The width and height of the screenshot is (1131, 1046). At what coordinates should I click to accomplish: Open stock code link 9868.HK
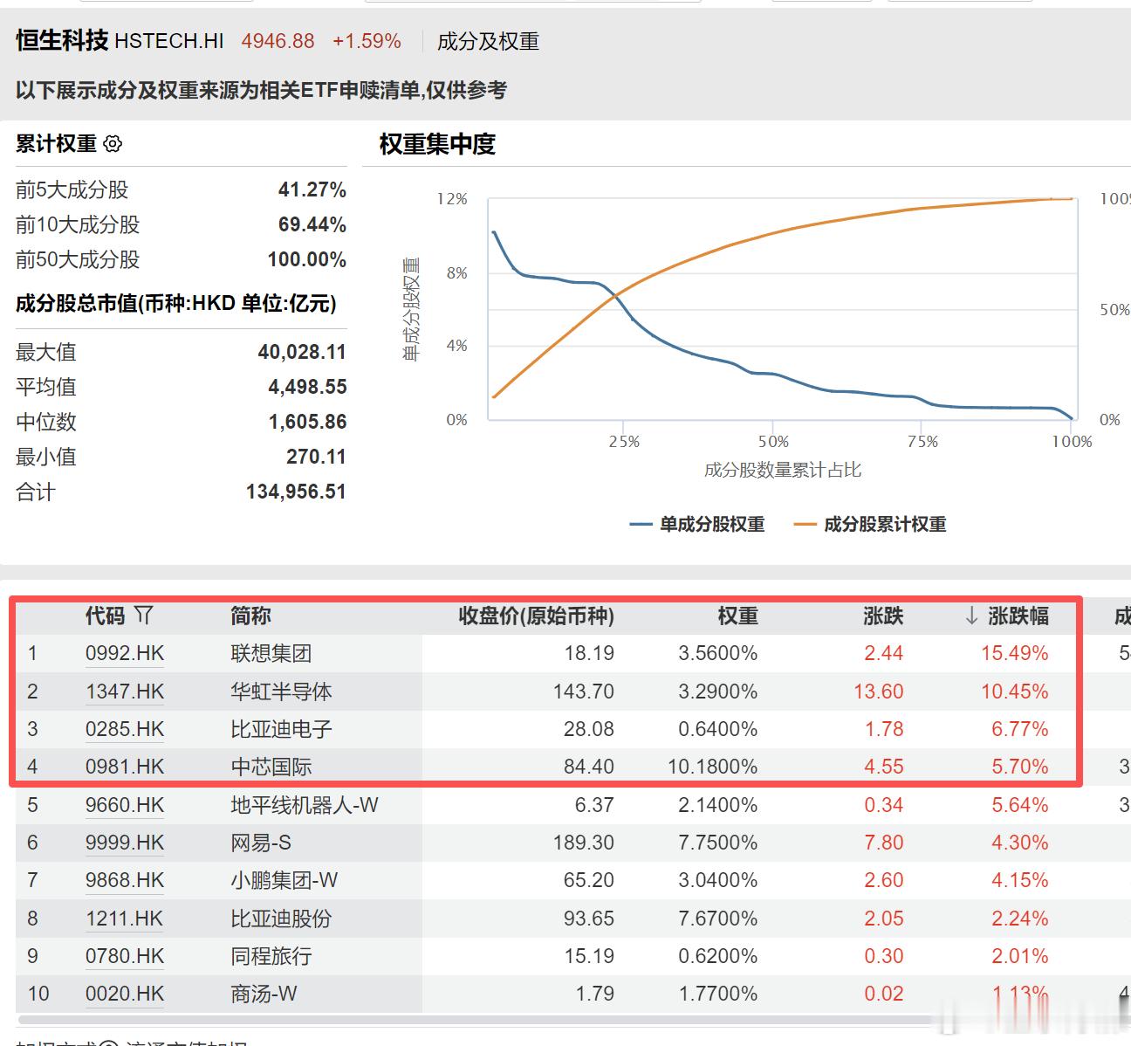point(125,880)
